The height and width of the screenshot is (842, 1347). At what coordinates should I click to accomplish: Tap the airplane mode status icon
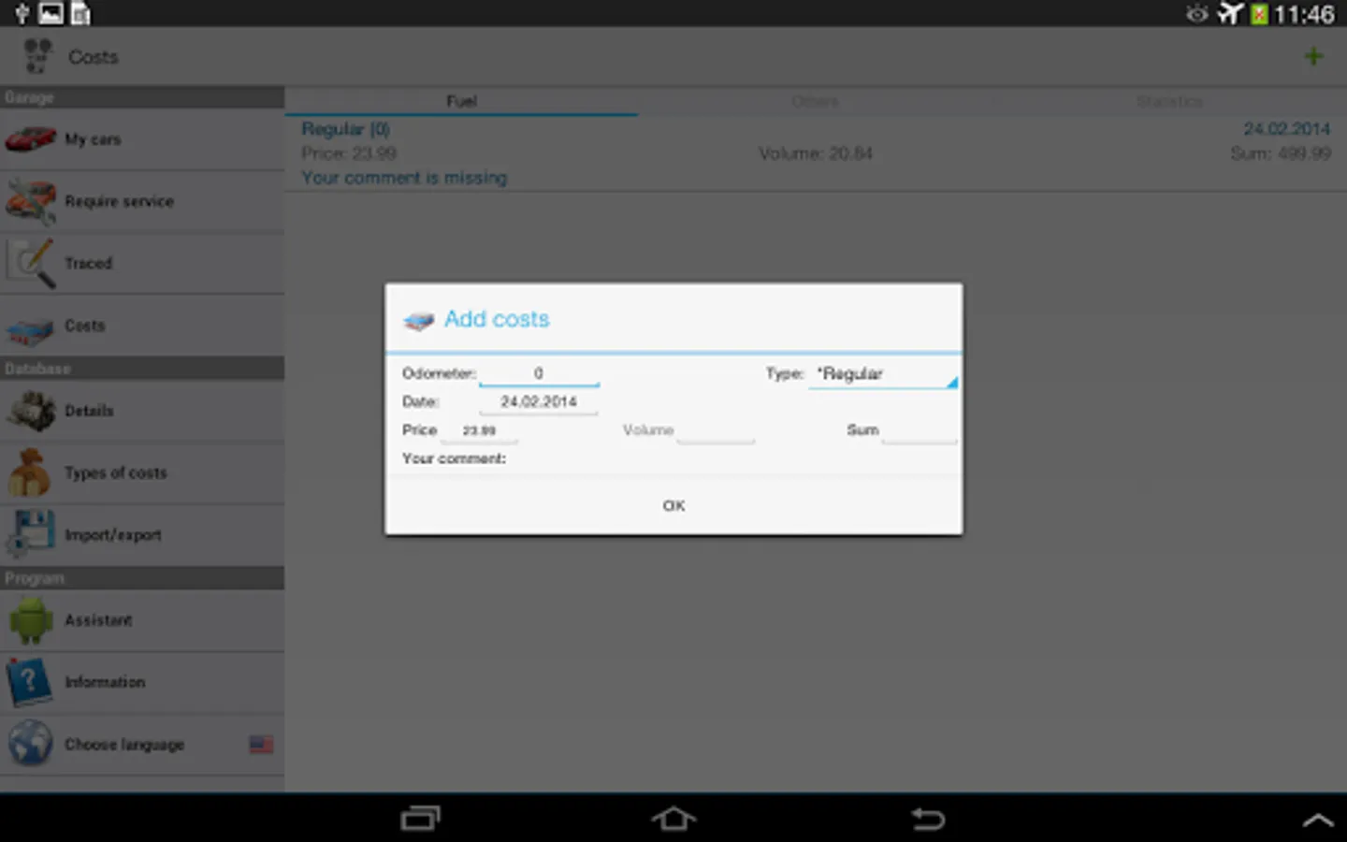click(1229, 13)
